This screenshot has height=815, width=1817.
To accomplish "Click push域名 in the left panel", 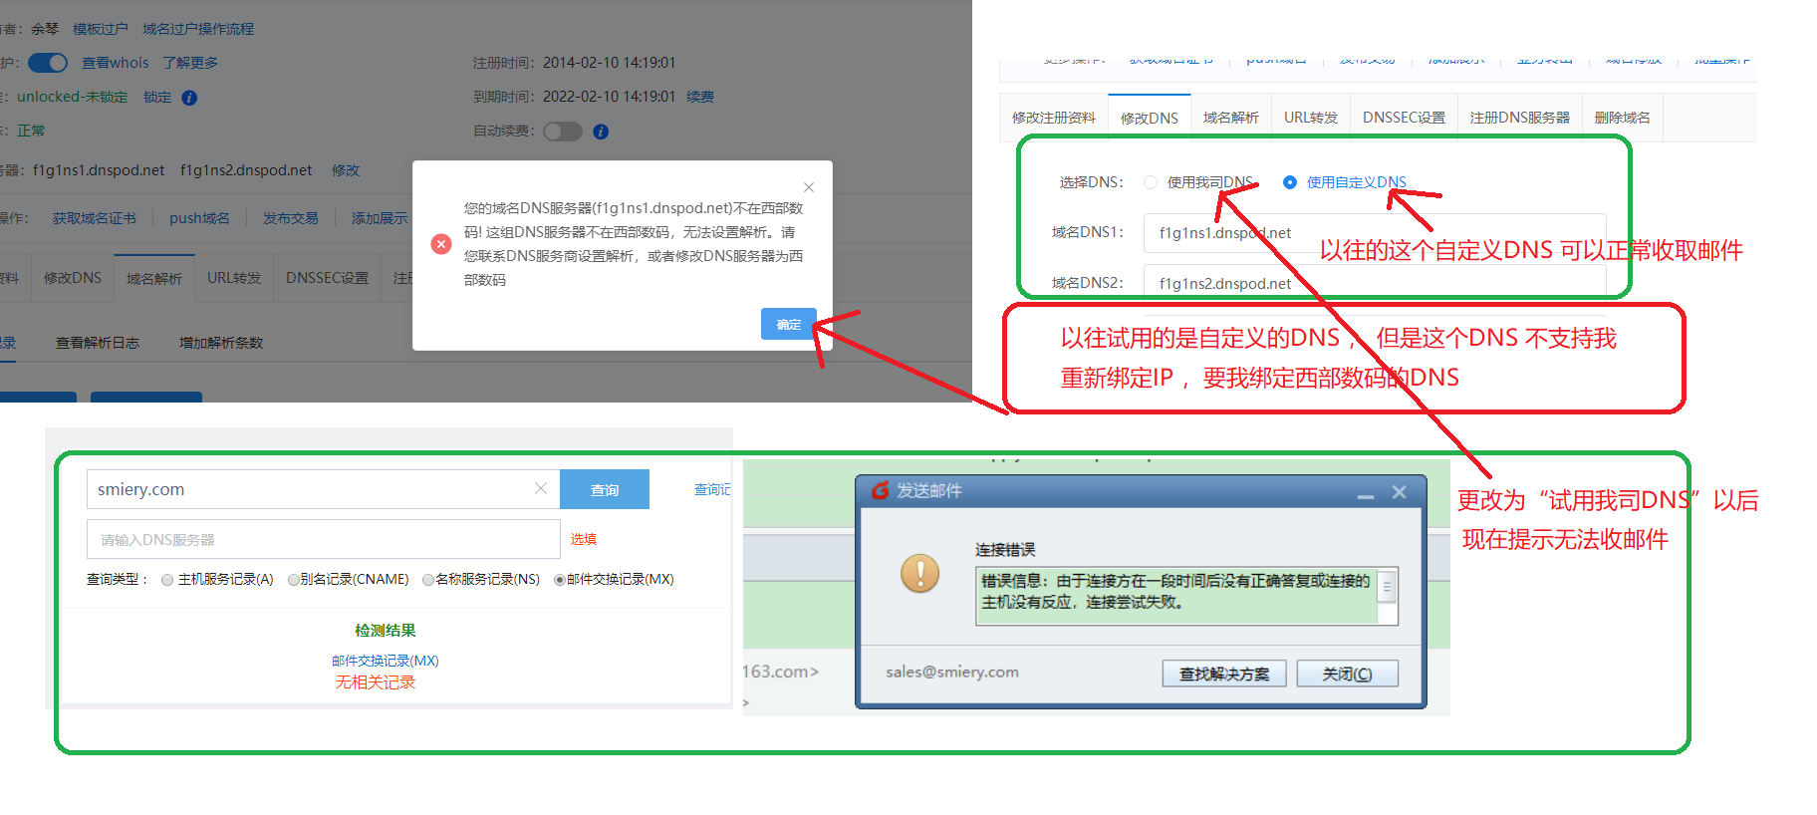I will click(x=199, y=218).
